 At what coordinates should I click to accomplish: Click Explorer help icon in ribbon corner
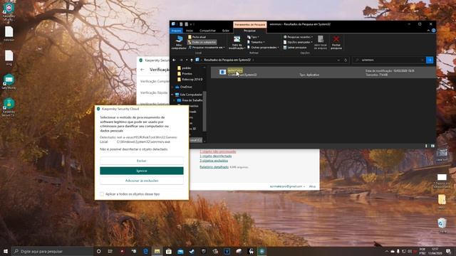click(x=434, y=31)
